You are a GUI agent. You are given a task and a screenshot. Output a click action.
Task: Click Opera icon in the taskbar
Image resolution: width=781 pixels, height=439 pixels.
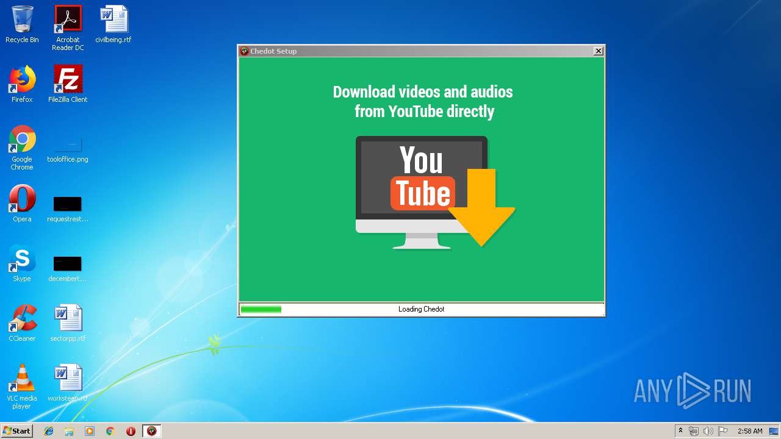pyautogui.click(x=131, y=431)
